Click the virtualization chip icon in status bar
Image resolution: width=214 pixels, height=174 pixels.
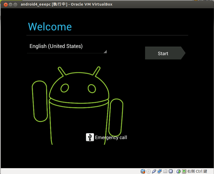click(171, 171)
